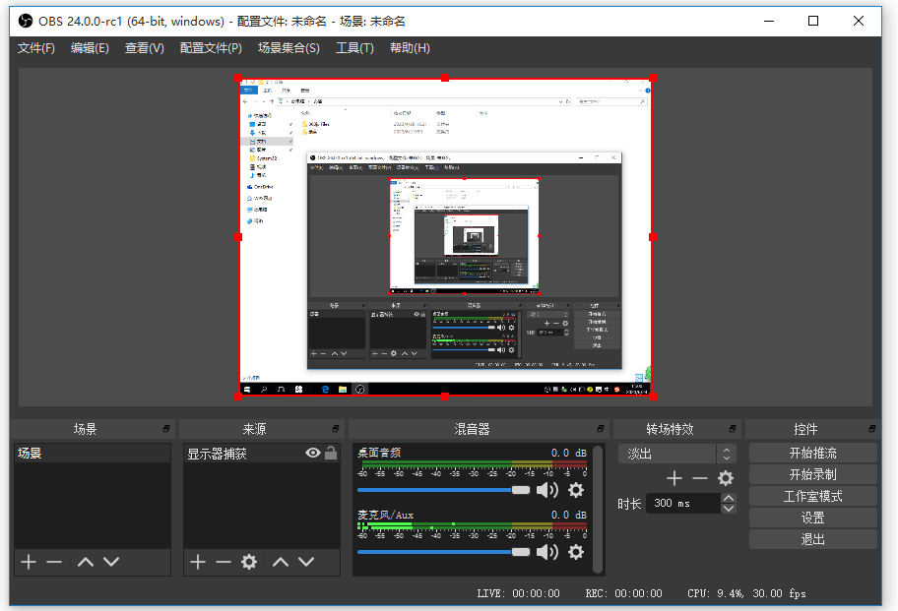Add a transition with plus icon
This screenshot has width=898, height=611.
(674, 478)
